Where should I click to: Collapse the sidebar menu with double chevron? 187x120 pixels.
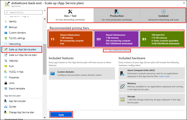tap(45, 10)
